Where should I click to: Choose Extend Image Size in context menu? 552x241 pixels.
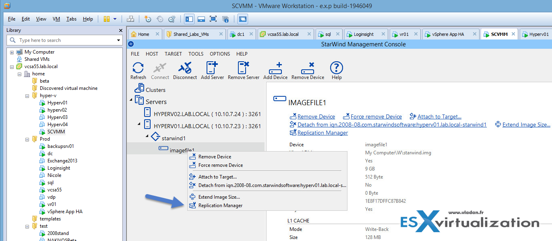click(x=267, y=197)
